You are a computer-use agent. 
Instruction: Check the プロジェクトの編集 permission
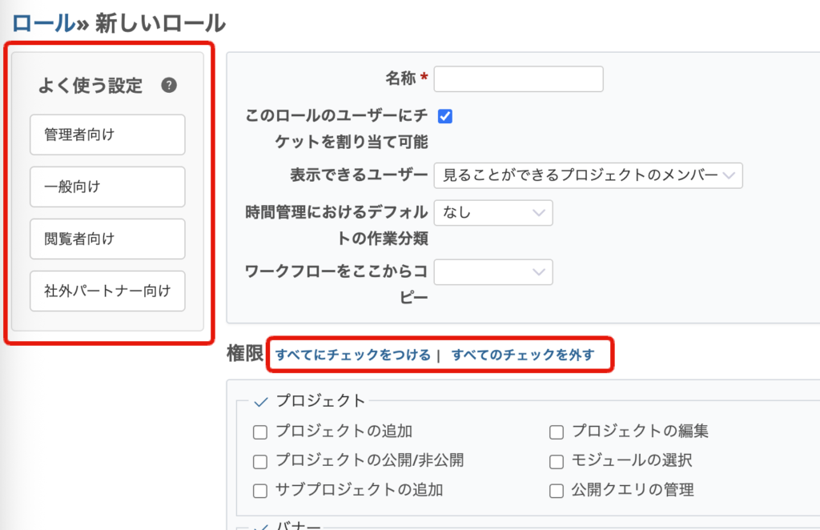click(x=556, y=432)
